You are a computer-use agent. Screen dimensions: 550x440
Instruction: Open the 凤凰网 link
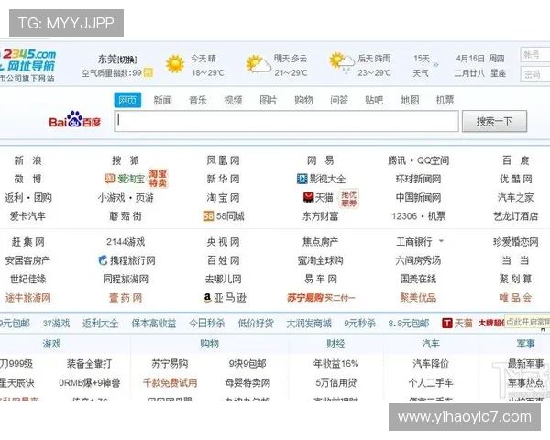tap(223, 160)
